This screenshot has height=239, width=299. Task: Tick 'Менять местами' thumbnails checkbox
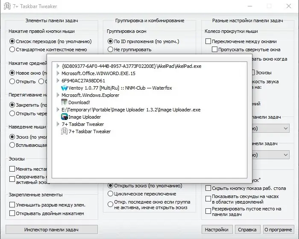tap(12, 169)
